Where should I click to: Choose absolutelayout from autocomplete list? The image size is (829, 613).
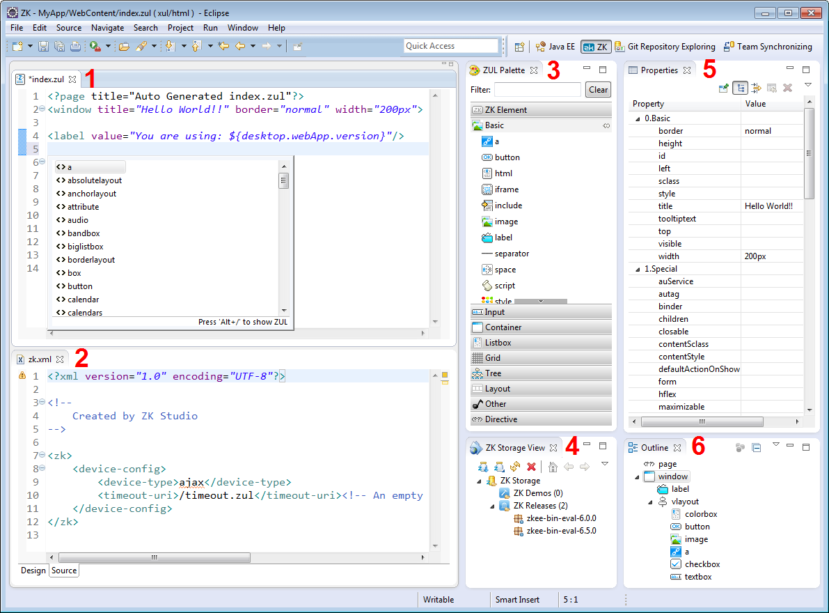[x=94, y=180]
